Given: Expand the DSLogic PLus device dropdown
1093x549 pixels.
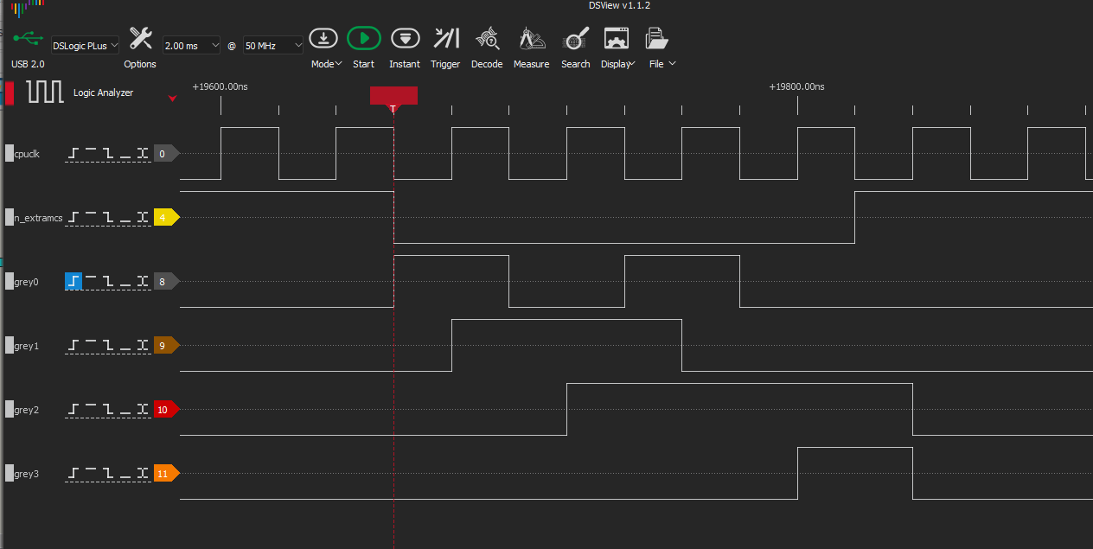Looking at the screenshot, I should tap(85, 46).
